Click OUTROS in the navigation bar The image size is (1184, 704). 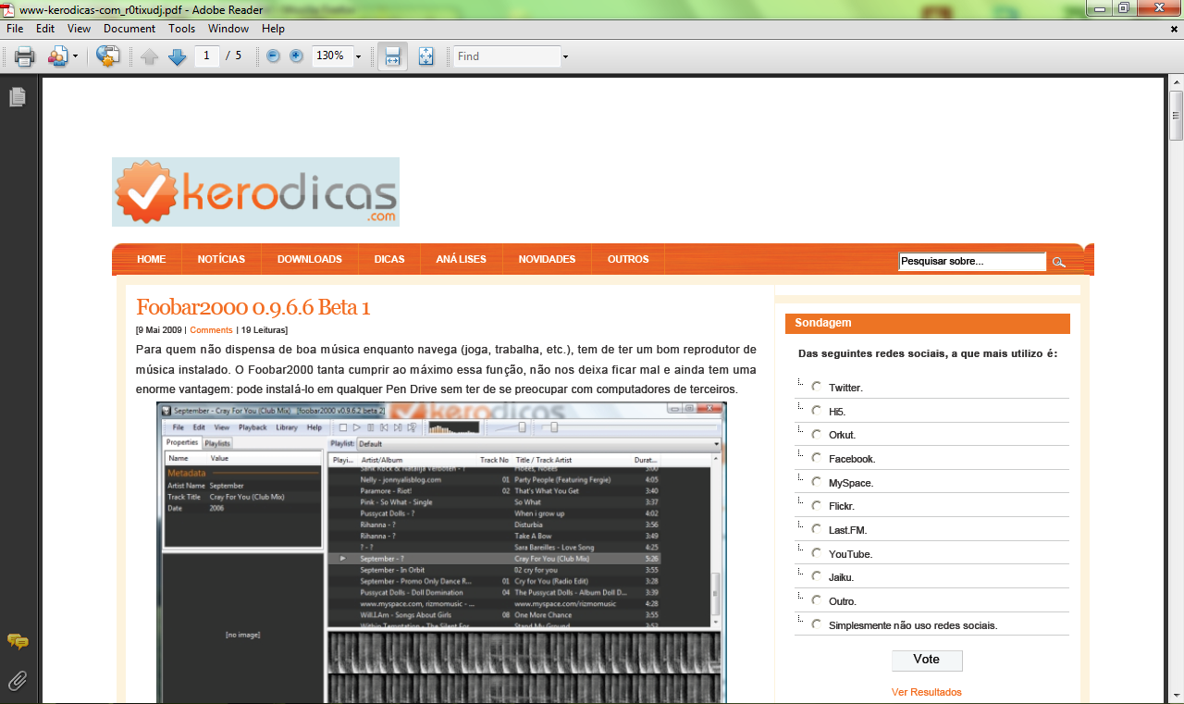[x=628, y=259]
